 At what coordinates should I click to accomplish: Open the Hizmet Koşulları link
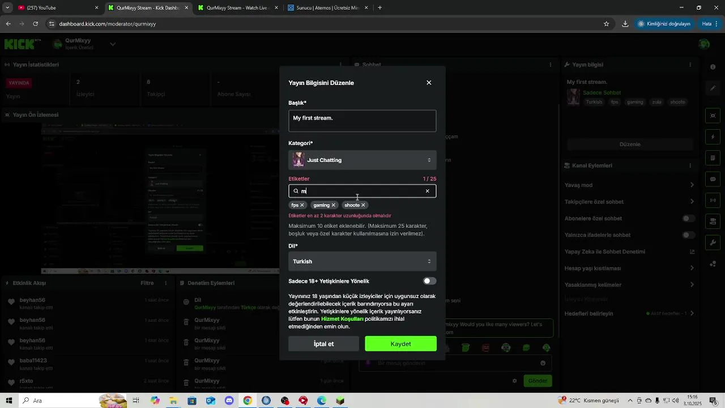pos(342,319)
